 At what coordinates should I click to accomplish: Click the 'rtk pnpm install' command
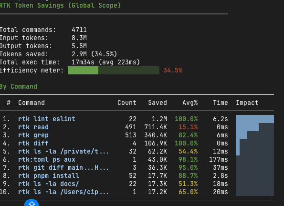(x=49, y=176)
